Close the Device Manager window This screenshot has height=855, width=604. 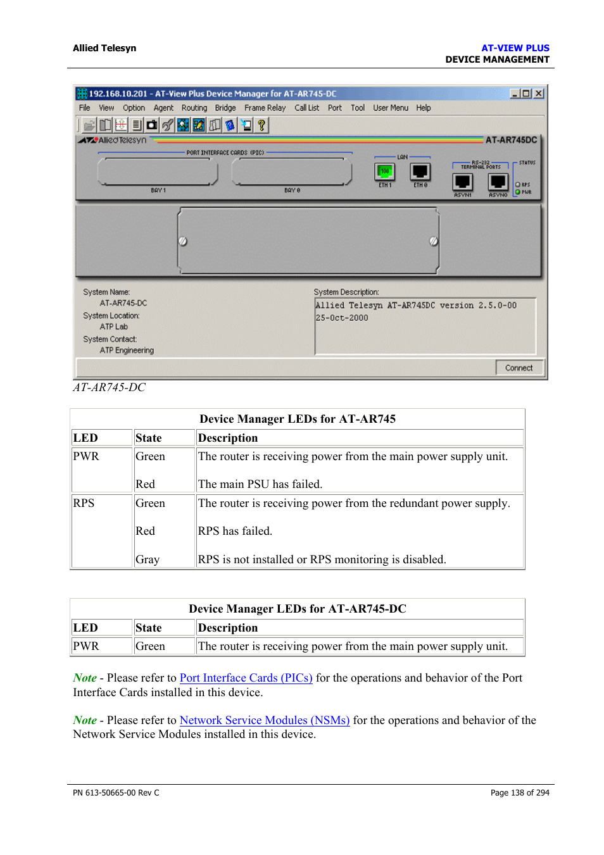539,94
